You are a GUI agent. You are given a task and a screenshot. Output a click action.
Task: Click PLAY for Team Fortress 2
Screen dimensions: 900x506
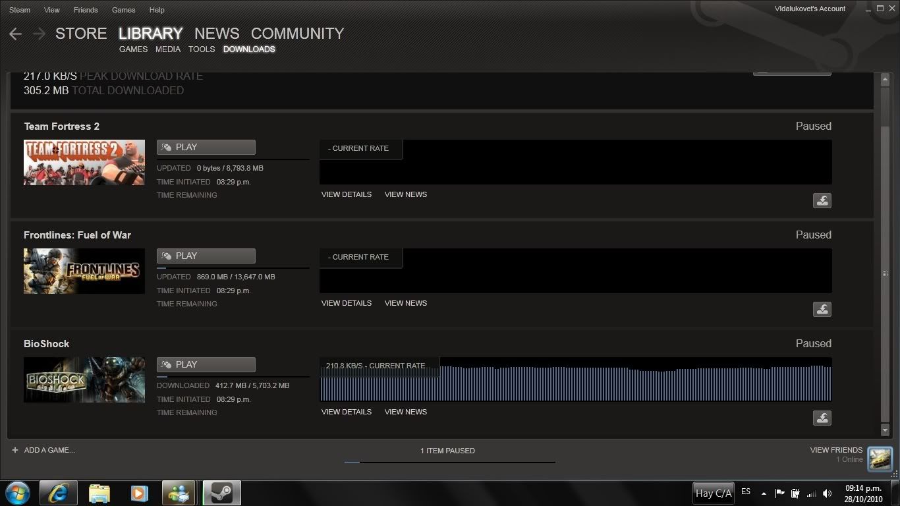pos(206,148)
